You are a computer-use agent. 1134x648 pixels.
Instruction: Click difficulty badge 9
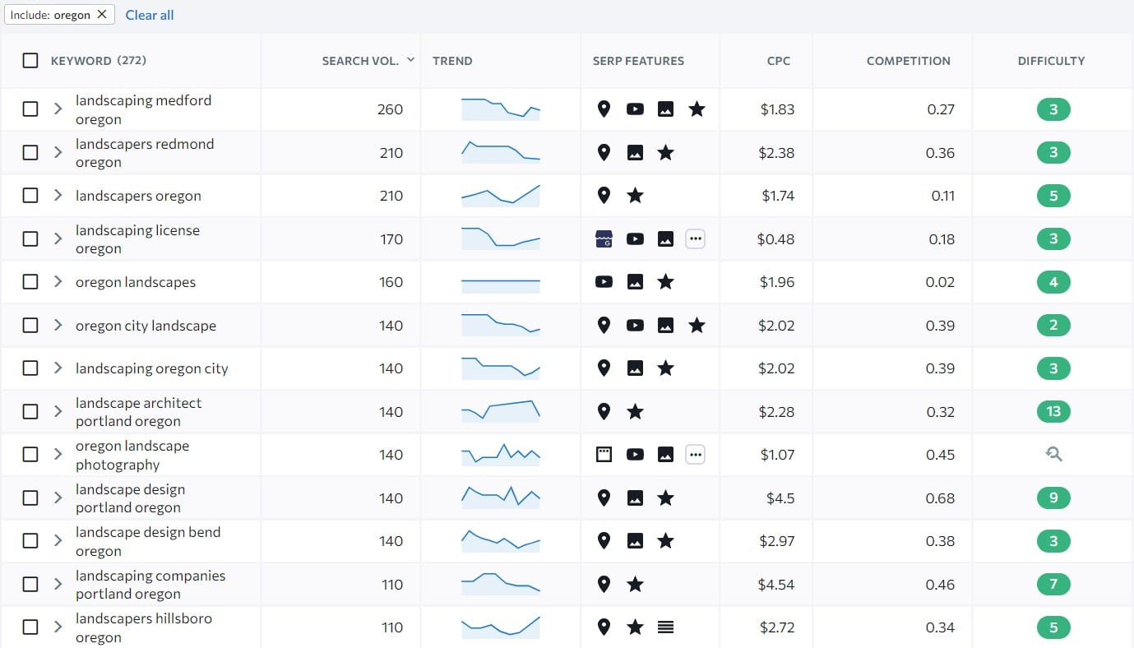1053,498
